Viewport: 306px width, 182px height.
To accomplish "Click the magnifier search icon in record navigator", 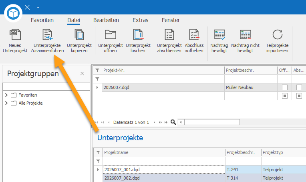I will coord(173,122).
